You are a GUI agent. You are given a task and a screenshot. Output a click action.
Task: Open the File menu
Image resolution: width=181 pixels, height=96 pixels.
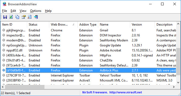point(5,11)
